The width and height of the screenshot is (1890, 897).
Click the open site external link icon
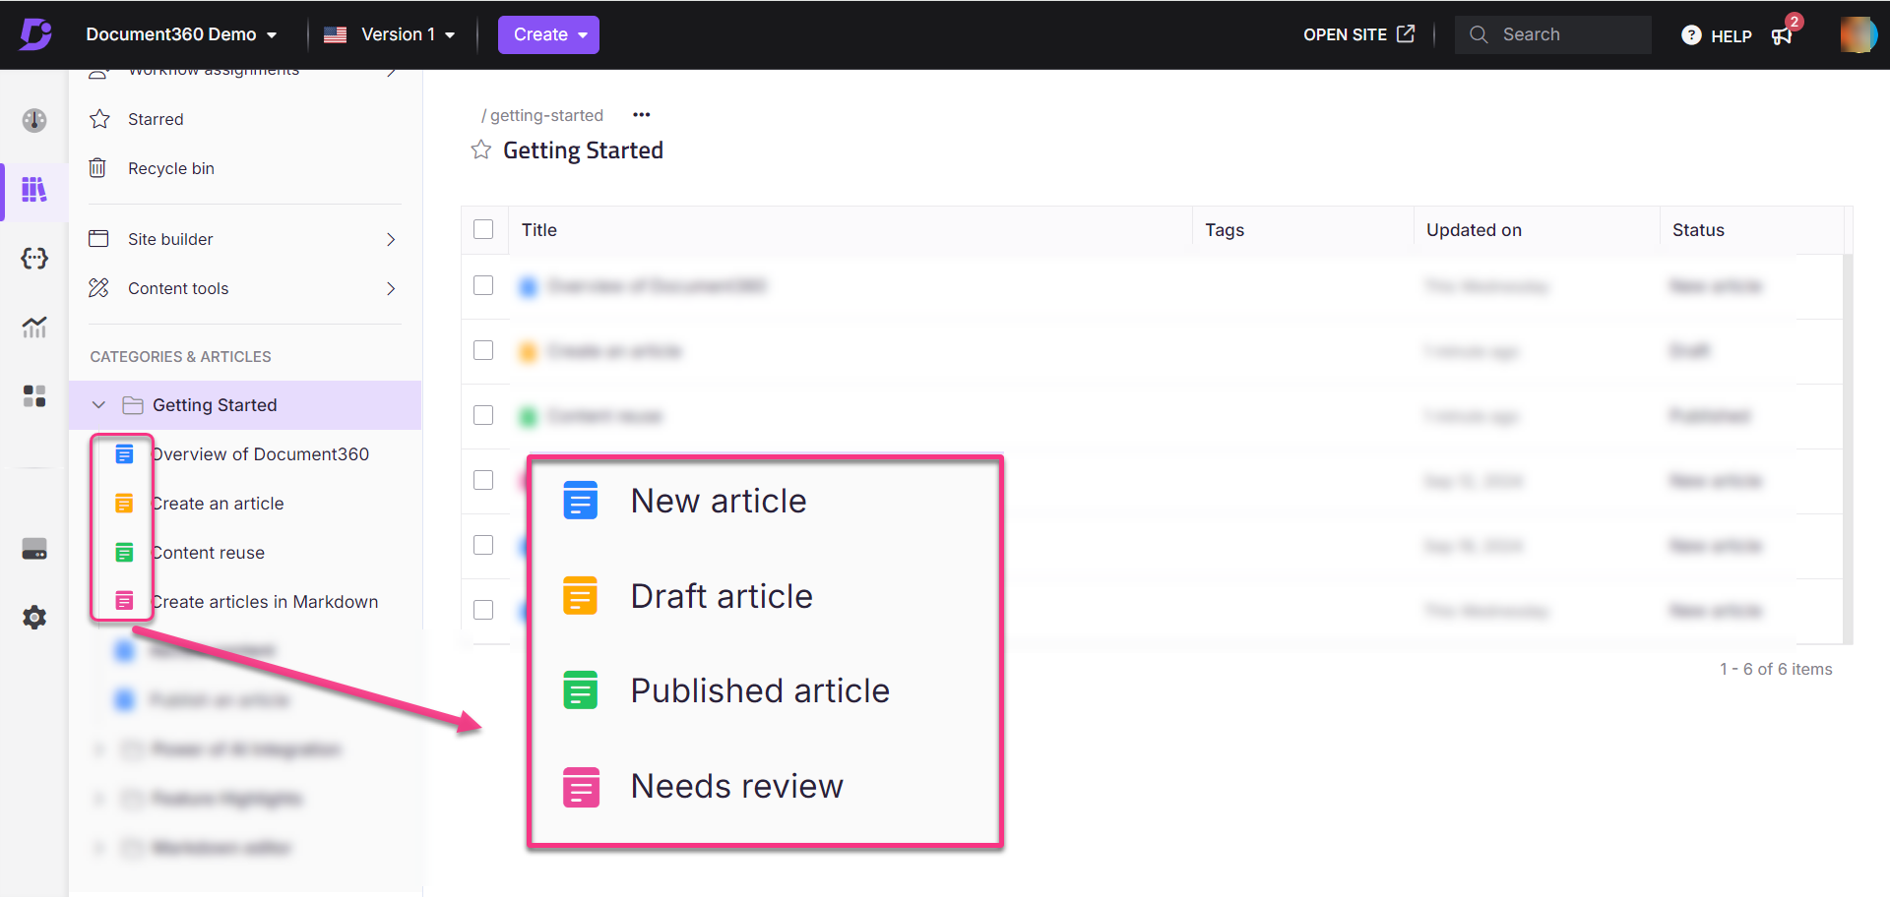pos(1406,33)
